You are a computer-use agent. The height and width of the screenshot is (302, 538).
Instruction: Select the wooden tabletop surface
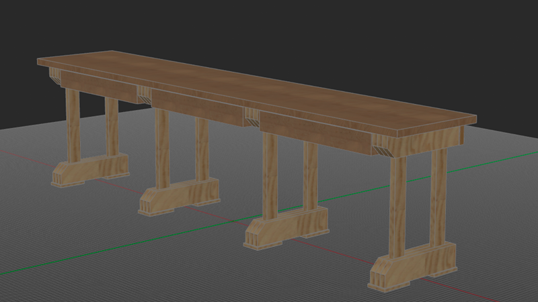[258, 90]
